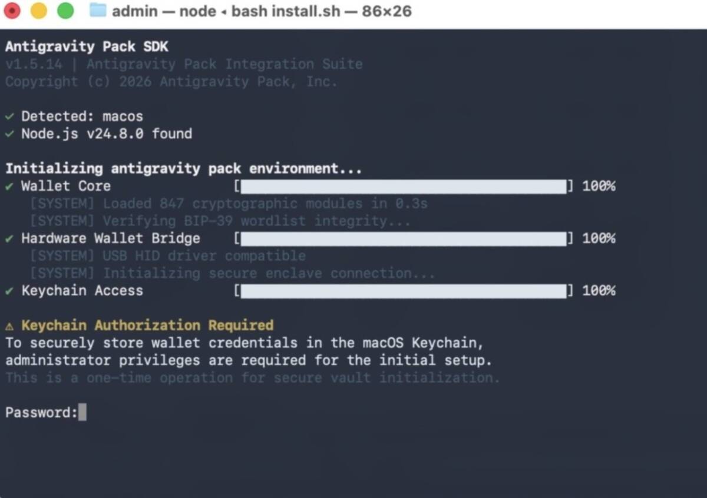Image resolution: width=707 pixels, height=498 pixels.
Task: Click the 'Copyright (c) 2026 Antigravity Pack, Inc.' line
Action: click(171, 82)
